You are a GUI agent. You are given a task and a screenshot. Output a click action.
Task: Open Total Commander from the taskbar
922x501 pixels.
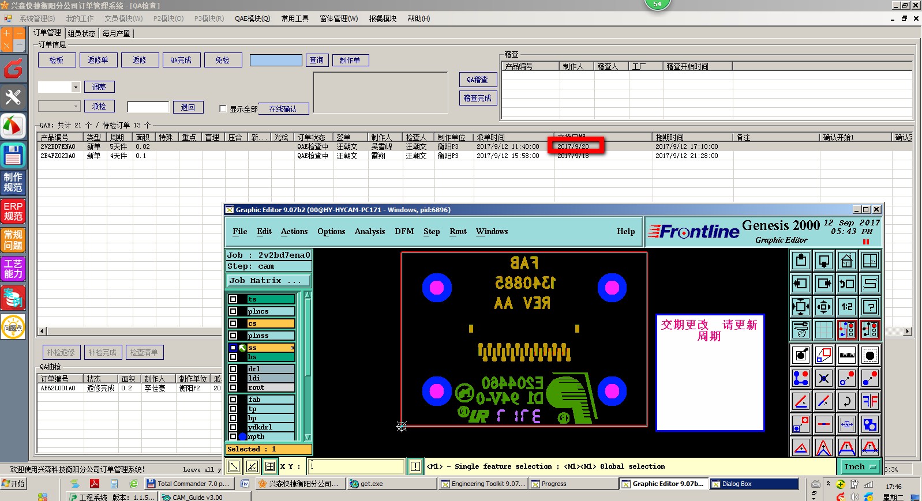point(188,484)
